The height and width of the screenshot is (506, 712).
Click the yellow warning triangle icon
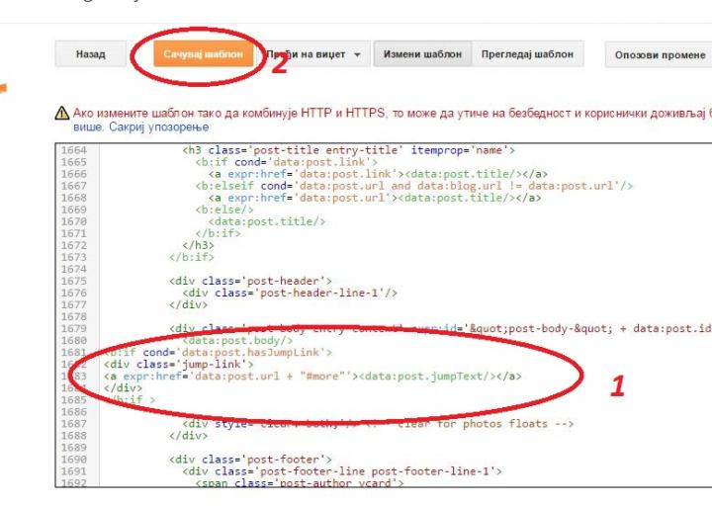pyautogui.click(x=62, y=114)
